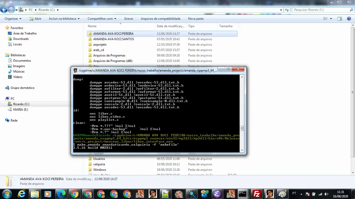Viewport: 355px width, 199px height.
Task: Select the valquiria folder
Action: click(x=99, y=164)
